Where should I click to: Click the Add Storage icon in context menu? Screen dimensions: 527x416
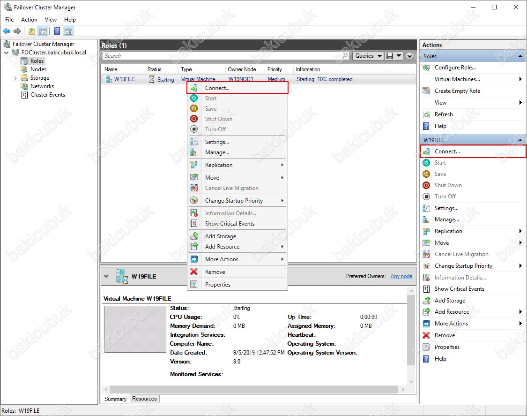pyautogui.click(x=194, y=236)
